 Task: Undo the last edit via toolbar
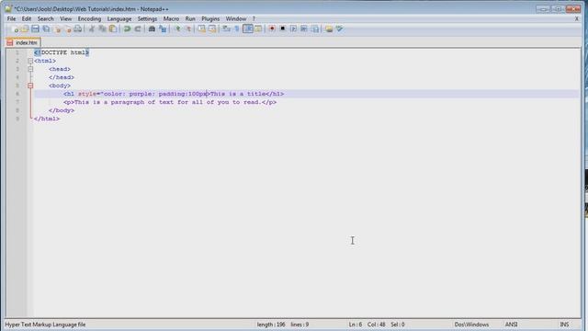(x=127, y=29)
